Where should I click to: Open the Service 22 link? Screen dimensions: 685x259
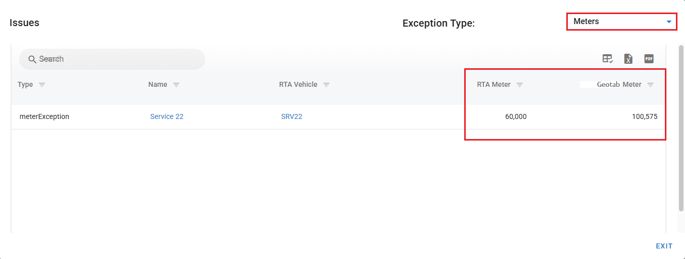[167, 116]
